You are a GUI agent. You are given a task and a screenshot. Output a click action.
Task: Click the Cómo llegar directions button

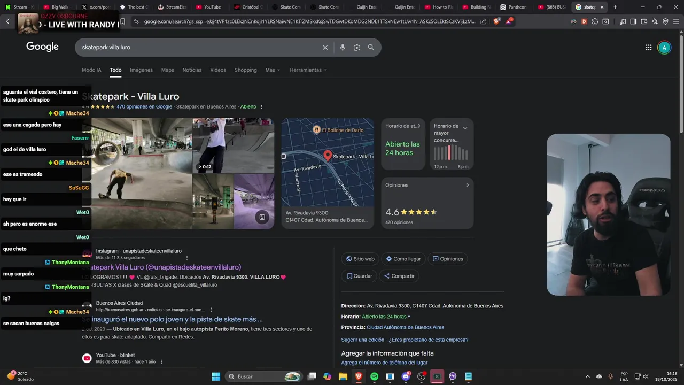click(403, 259)
